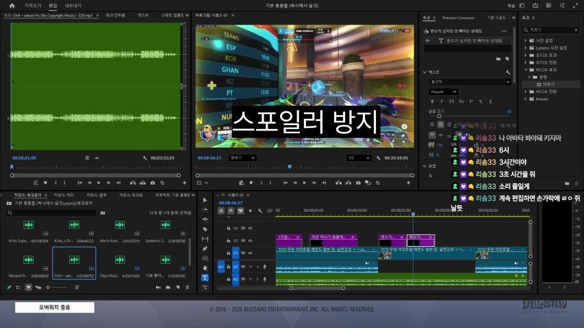Hide V3 track output with eye icon
584x328 pixels.
[x=251, y=228]
